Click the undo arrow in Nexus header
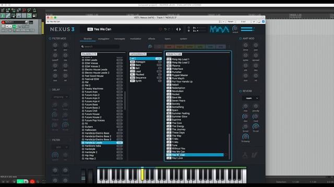334x187 pixels. pos(165,29)
